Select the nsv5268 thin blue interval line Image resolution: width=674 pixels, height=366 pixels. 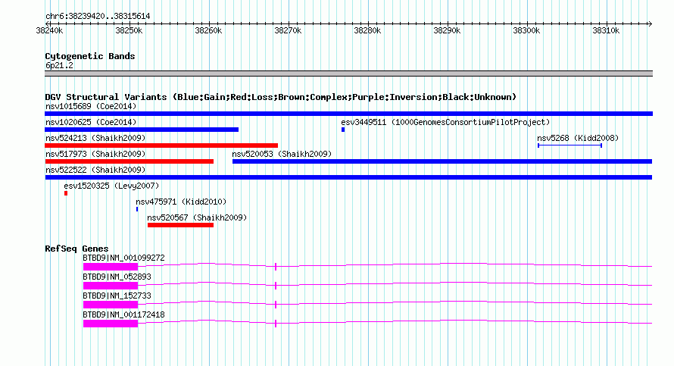(569, 145)
